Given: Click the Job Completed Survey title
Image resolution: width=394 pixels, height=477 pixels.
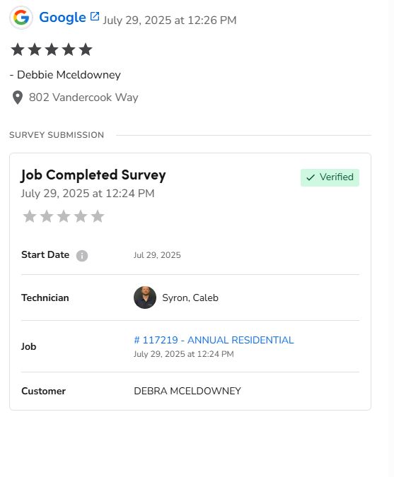Looking at the screenshot, I should pos(93,175).
